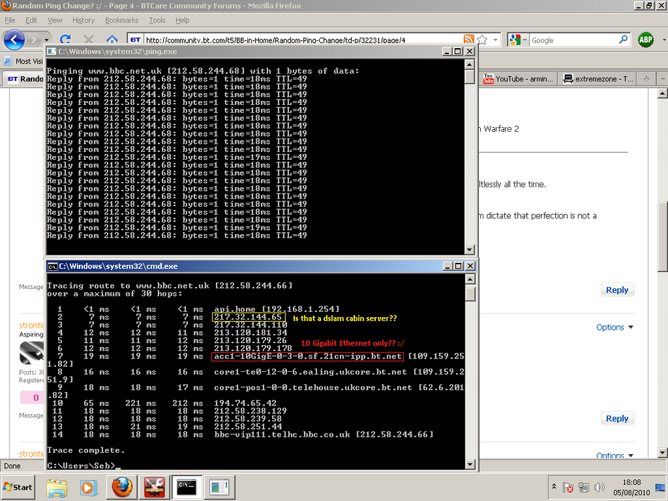Image resolution: width=668 pixels, height=501 pixels.
Task: Launch Firefox from the quick launch bar
Action: [120, 488]
